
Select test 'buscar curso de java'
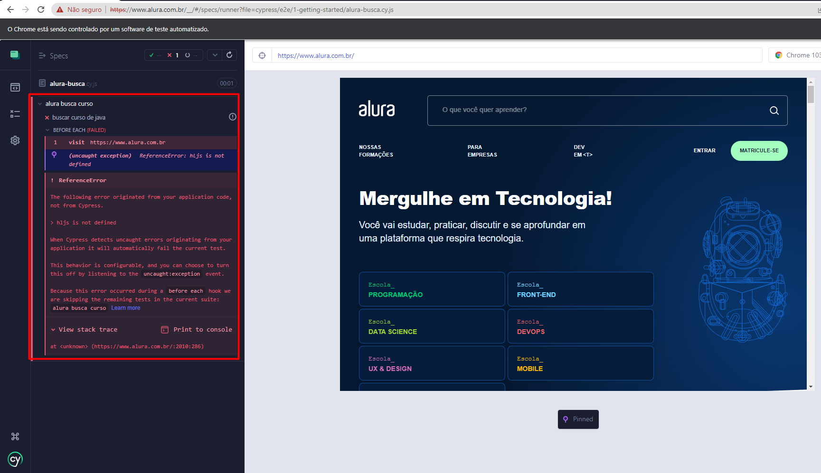click(x=79, y=117)
